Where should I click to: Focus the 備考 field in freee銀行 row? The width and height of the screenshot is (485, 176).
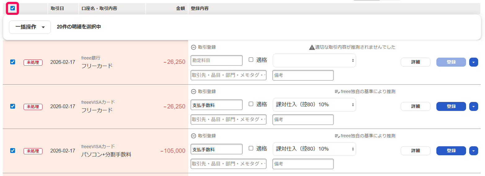[303, 75]
